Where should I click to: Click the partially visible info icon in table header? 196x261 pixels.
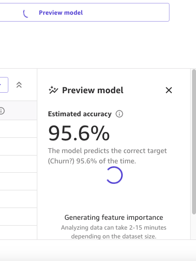tap(1, 111)
